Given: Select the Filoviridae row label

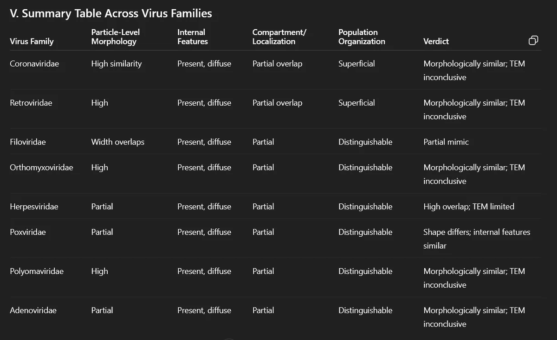Looking at the screenshot, I should (28, 142).
